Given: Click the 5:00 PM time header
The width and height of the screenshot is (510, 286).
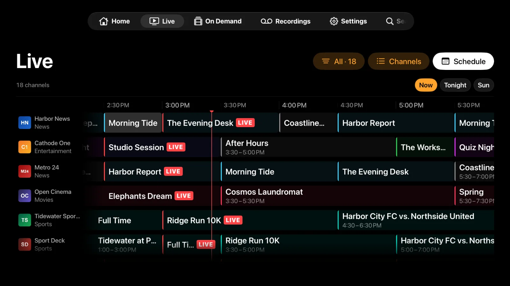Looking at the screenshot, I should (x=411, y=105).
